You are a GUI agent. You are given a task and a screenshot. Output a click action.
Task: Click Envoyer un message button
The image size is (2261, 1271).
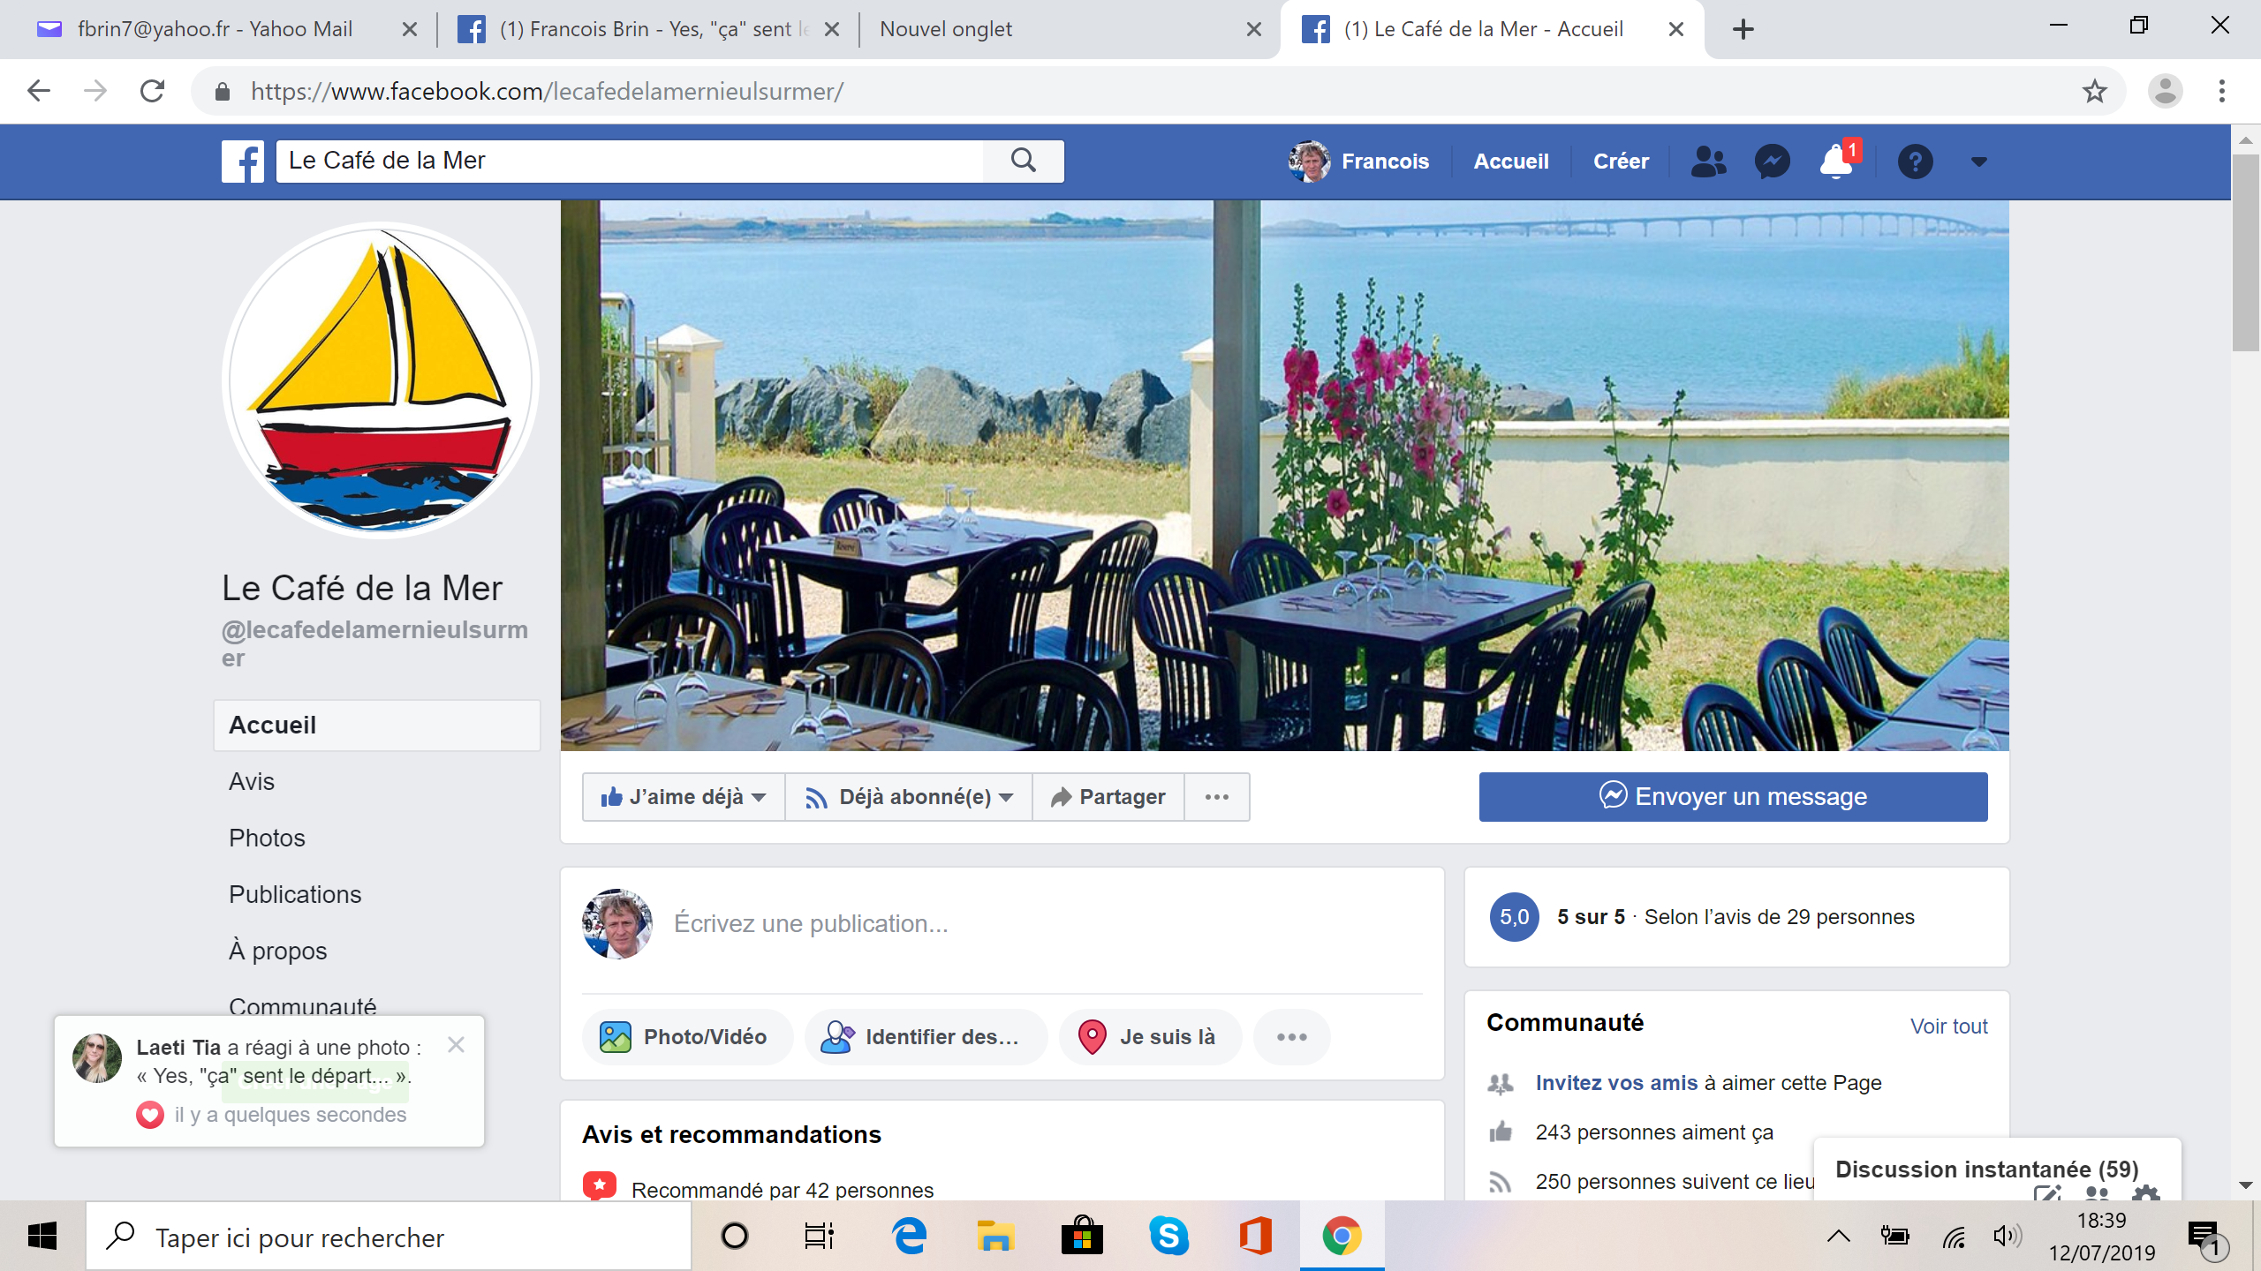pos(1733,796)
